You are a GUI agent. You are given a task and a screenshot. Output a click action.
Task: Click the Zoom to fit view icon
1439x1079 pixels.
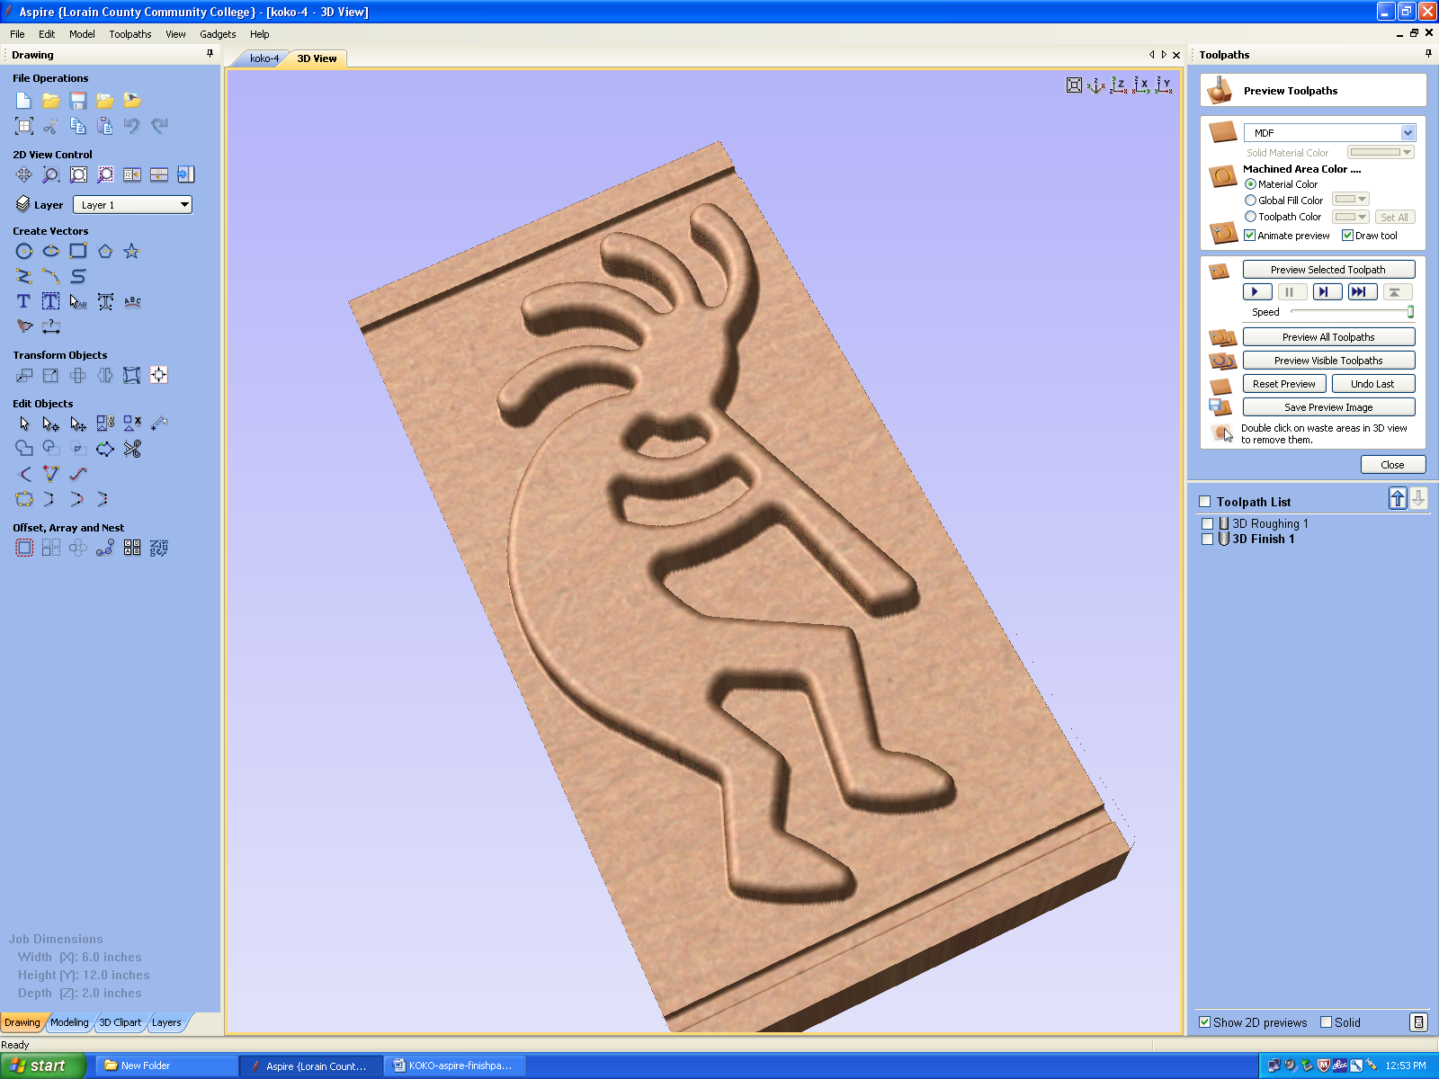pos(1074,85)
